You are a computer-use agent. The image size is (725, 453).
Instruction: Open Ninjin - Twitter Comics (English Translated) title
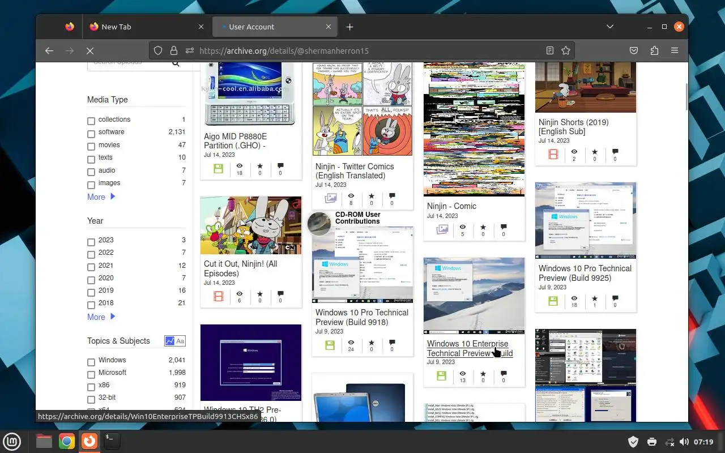point(355,171)
